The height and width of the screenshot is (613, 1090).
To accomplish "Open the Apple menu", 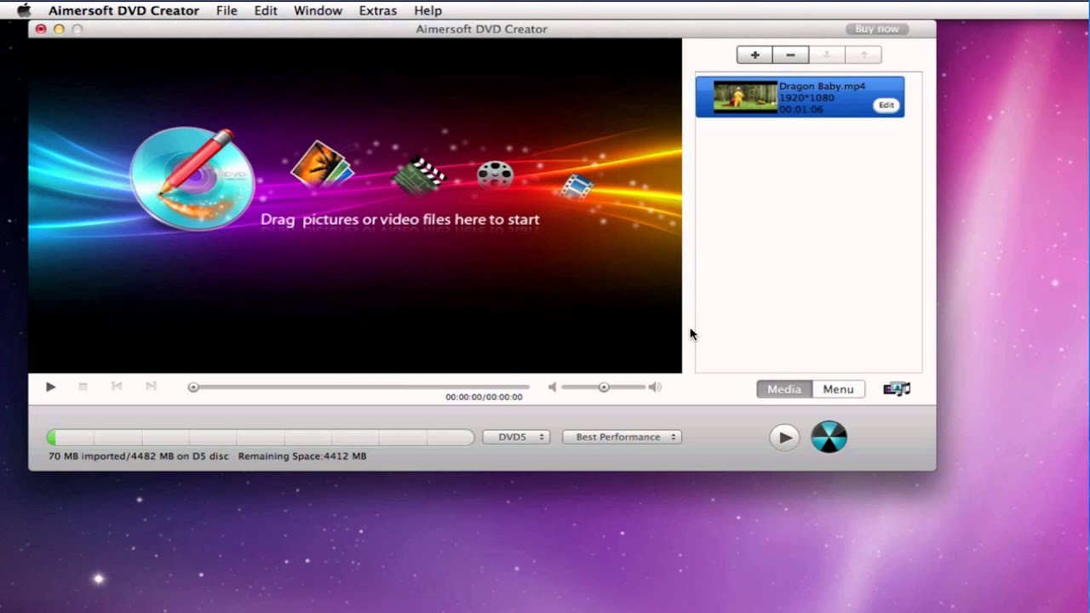I will pyautogui.click(x=24, y=10).
